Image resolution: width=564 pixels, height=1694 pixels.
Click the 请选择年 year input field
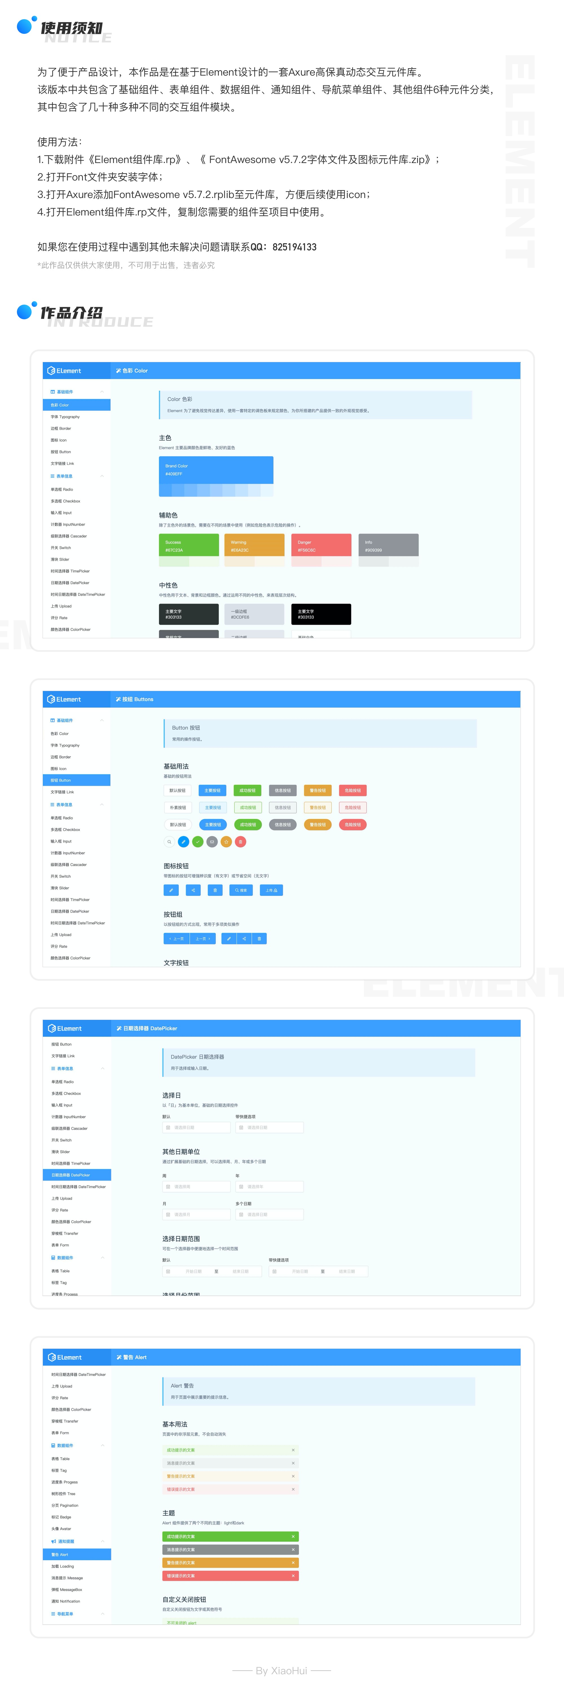click(270, 1187)
